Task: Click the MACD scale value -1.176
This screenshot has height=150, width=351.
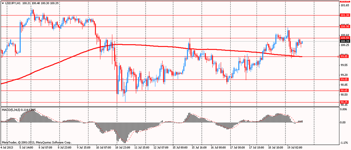Action: [344, 142]
